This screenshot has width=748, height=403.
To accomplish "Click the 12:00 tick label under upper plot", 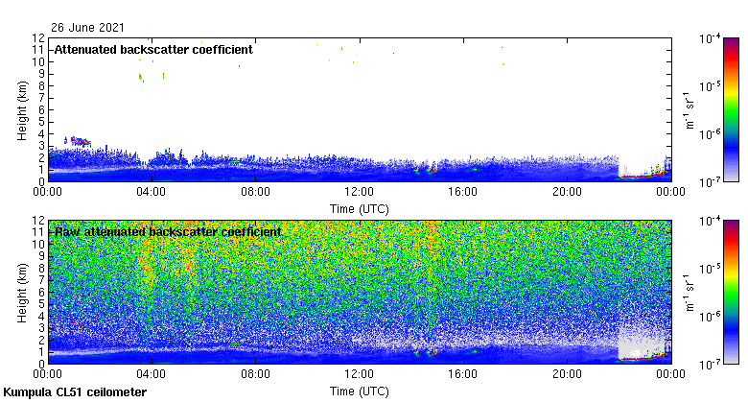I will point(360,192).
